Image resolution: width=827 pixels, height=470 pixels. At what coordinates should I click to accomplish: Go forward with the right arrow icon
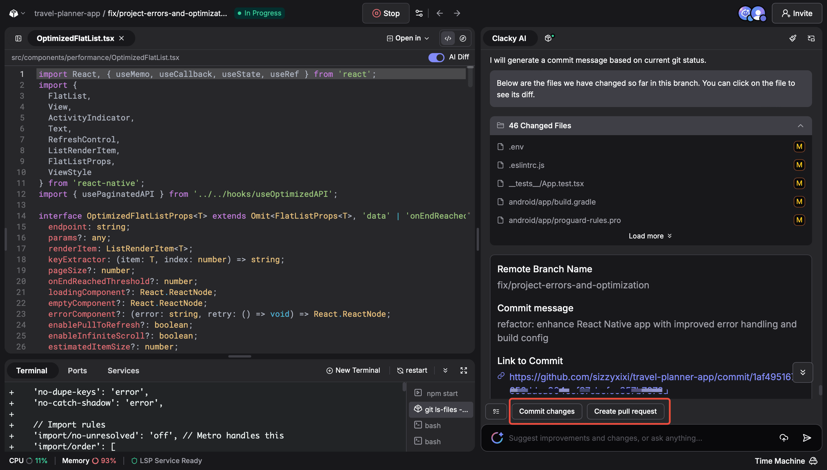457,13
